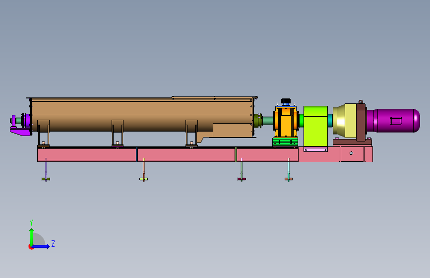Screen dimensions: 430x278
Task: Select the green base under the gearbox
Action: click(x=285, y=142)
